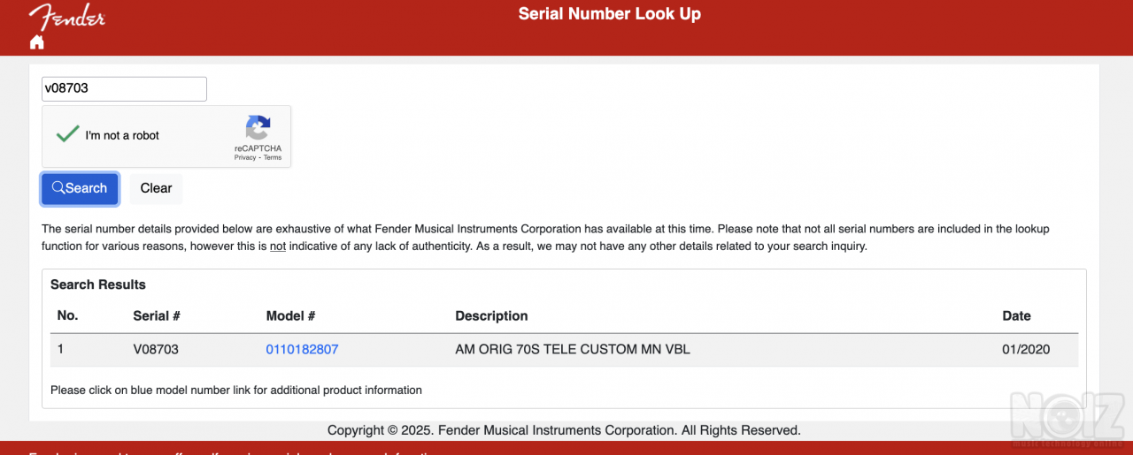Click the Model # column header
Viewport: 1133px width, 455px height.
291,315
